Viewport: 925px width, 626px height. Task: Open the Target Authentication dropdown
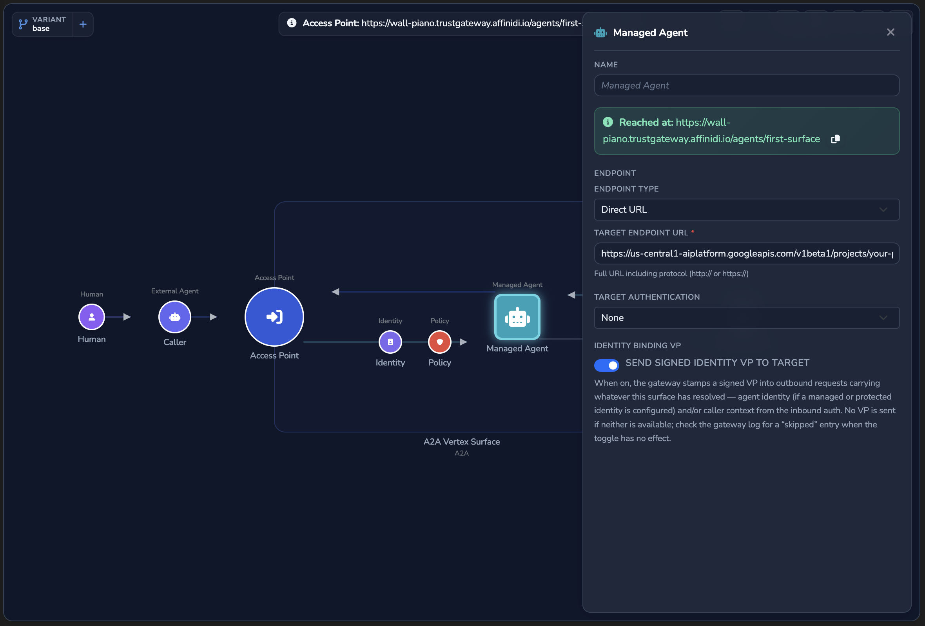(x=746, y=318)
